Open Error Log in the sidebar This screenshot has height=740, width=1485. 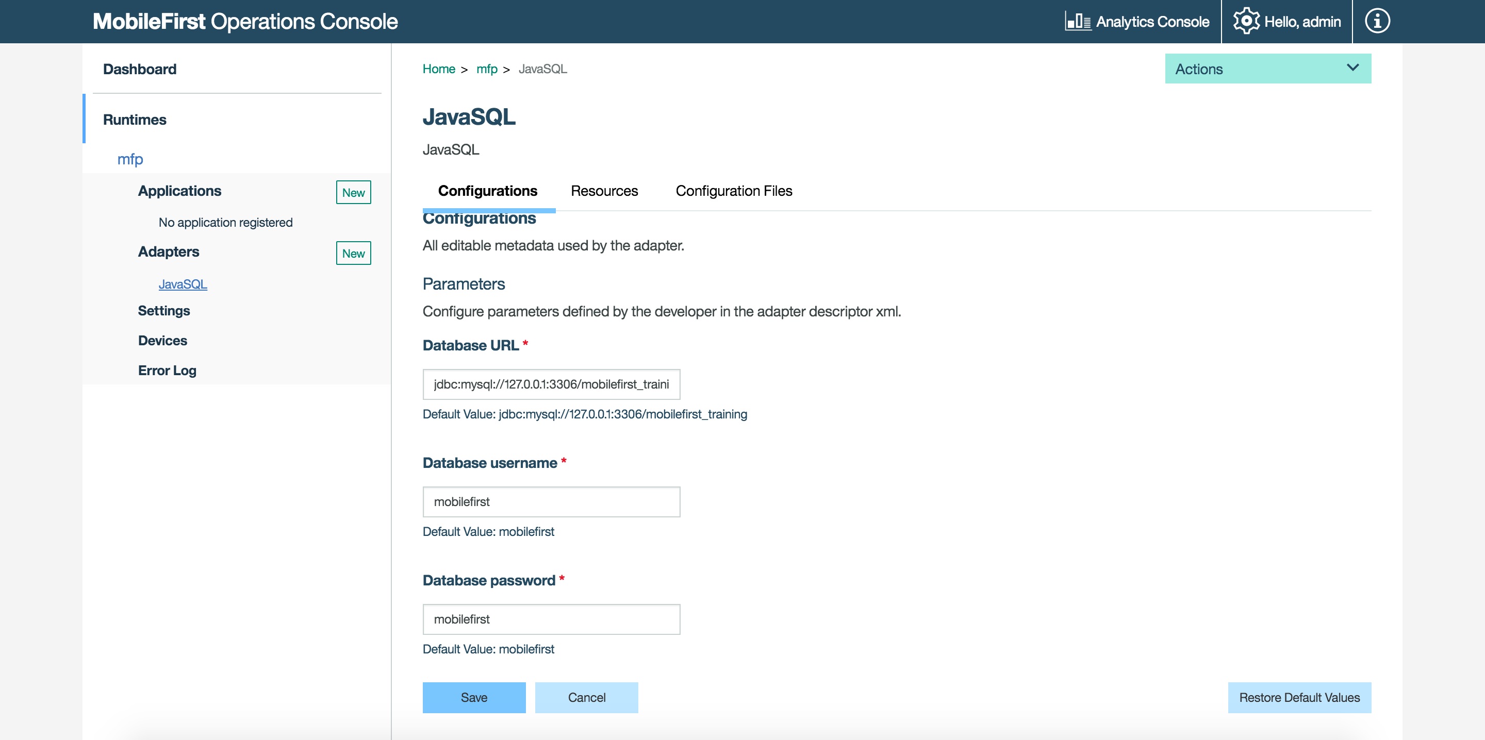click(167, 371)
